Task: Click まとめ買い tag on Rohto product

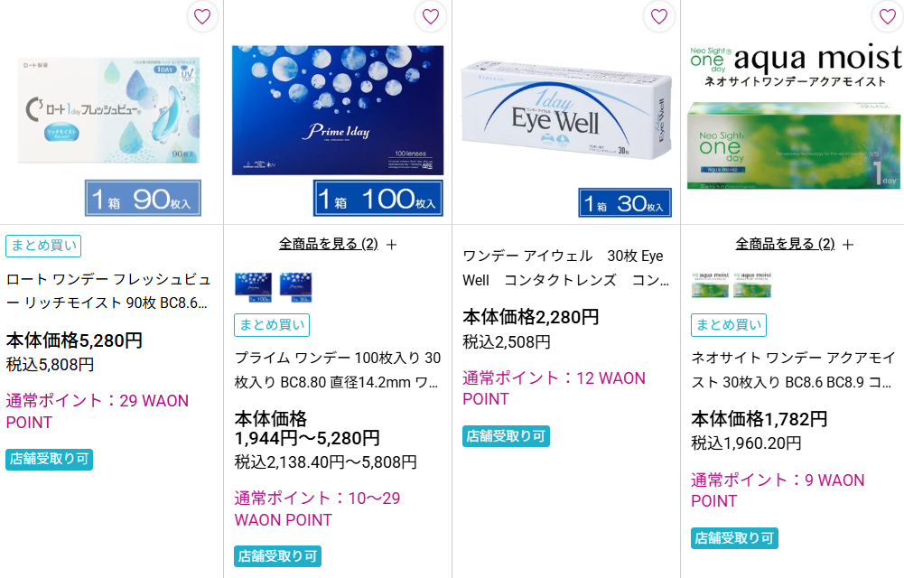Action: tap(43, 246)
